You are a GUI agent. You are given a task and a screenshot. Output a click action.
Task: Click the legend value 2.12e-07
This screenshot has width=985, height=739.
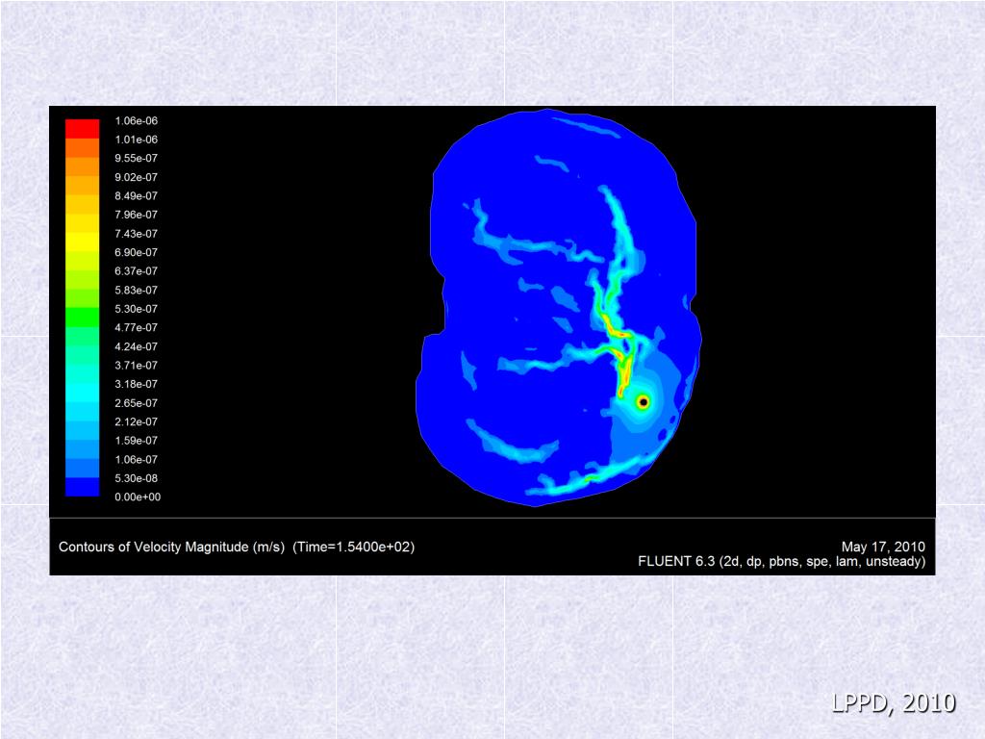point(136,421)
